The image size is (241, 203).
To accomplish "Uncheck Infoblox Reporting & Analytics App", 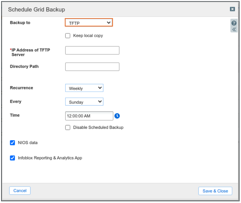I will tap(12, 158).
